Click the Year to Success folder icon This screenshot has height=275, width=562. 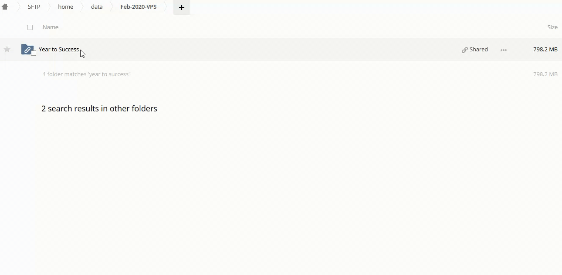27,49
